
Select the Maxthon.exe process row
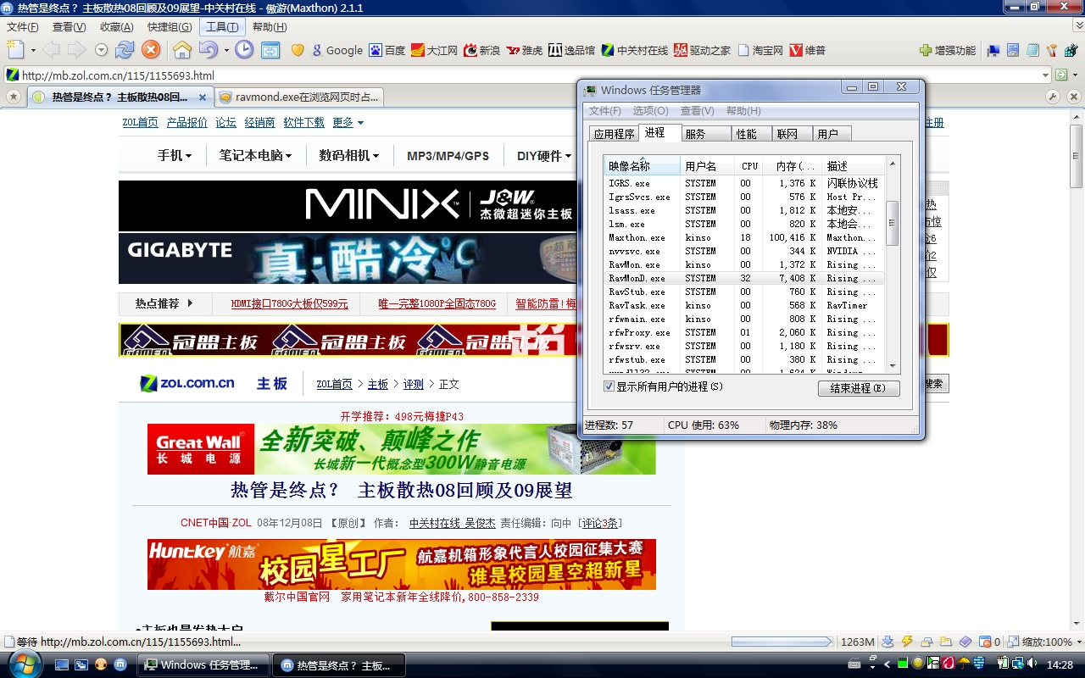[x=743, y=237]
